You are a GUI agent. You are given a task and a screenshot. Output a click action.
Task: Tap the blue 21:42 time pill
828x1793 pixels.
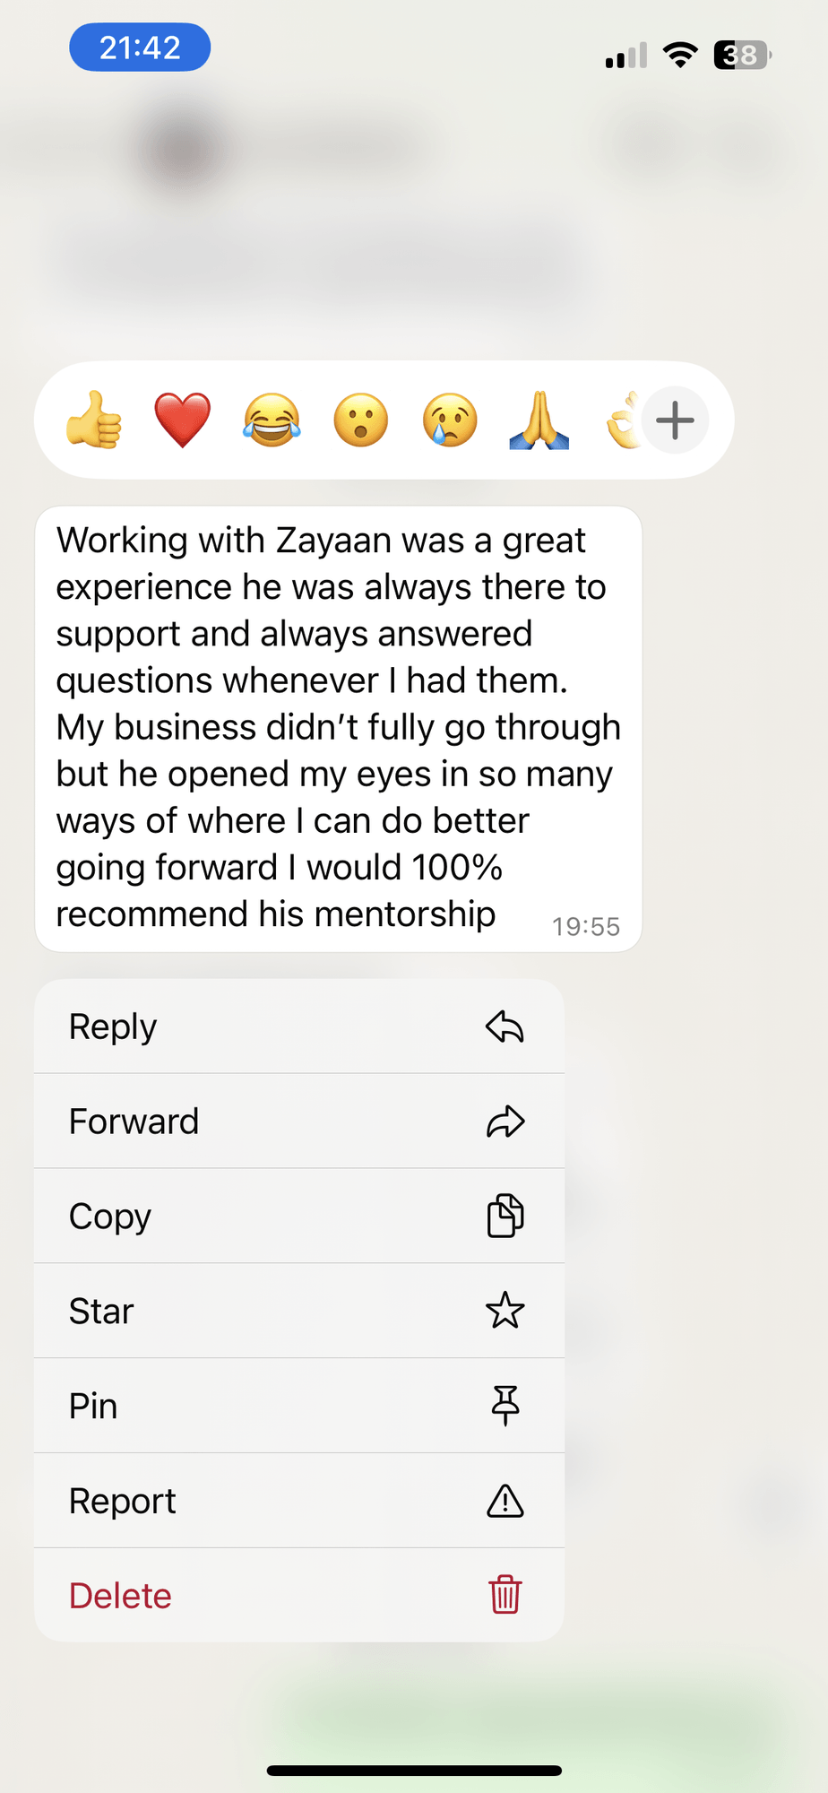coord(140,48)
